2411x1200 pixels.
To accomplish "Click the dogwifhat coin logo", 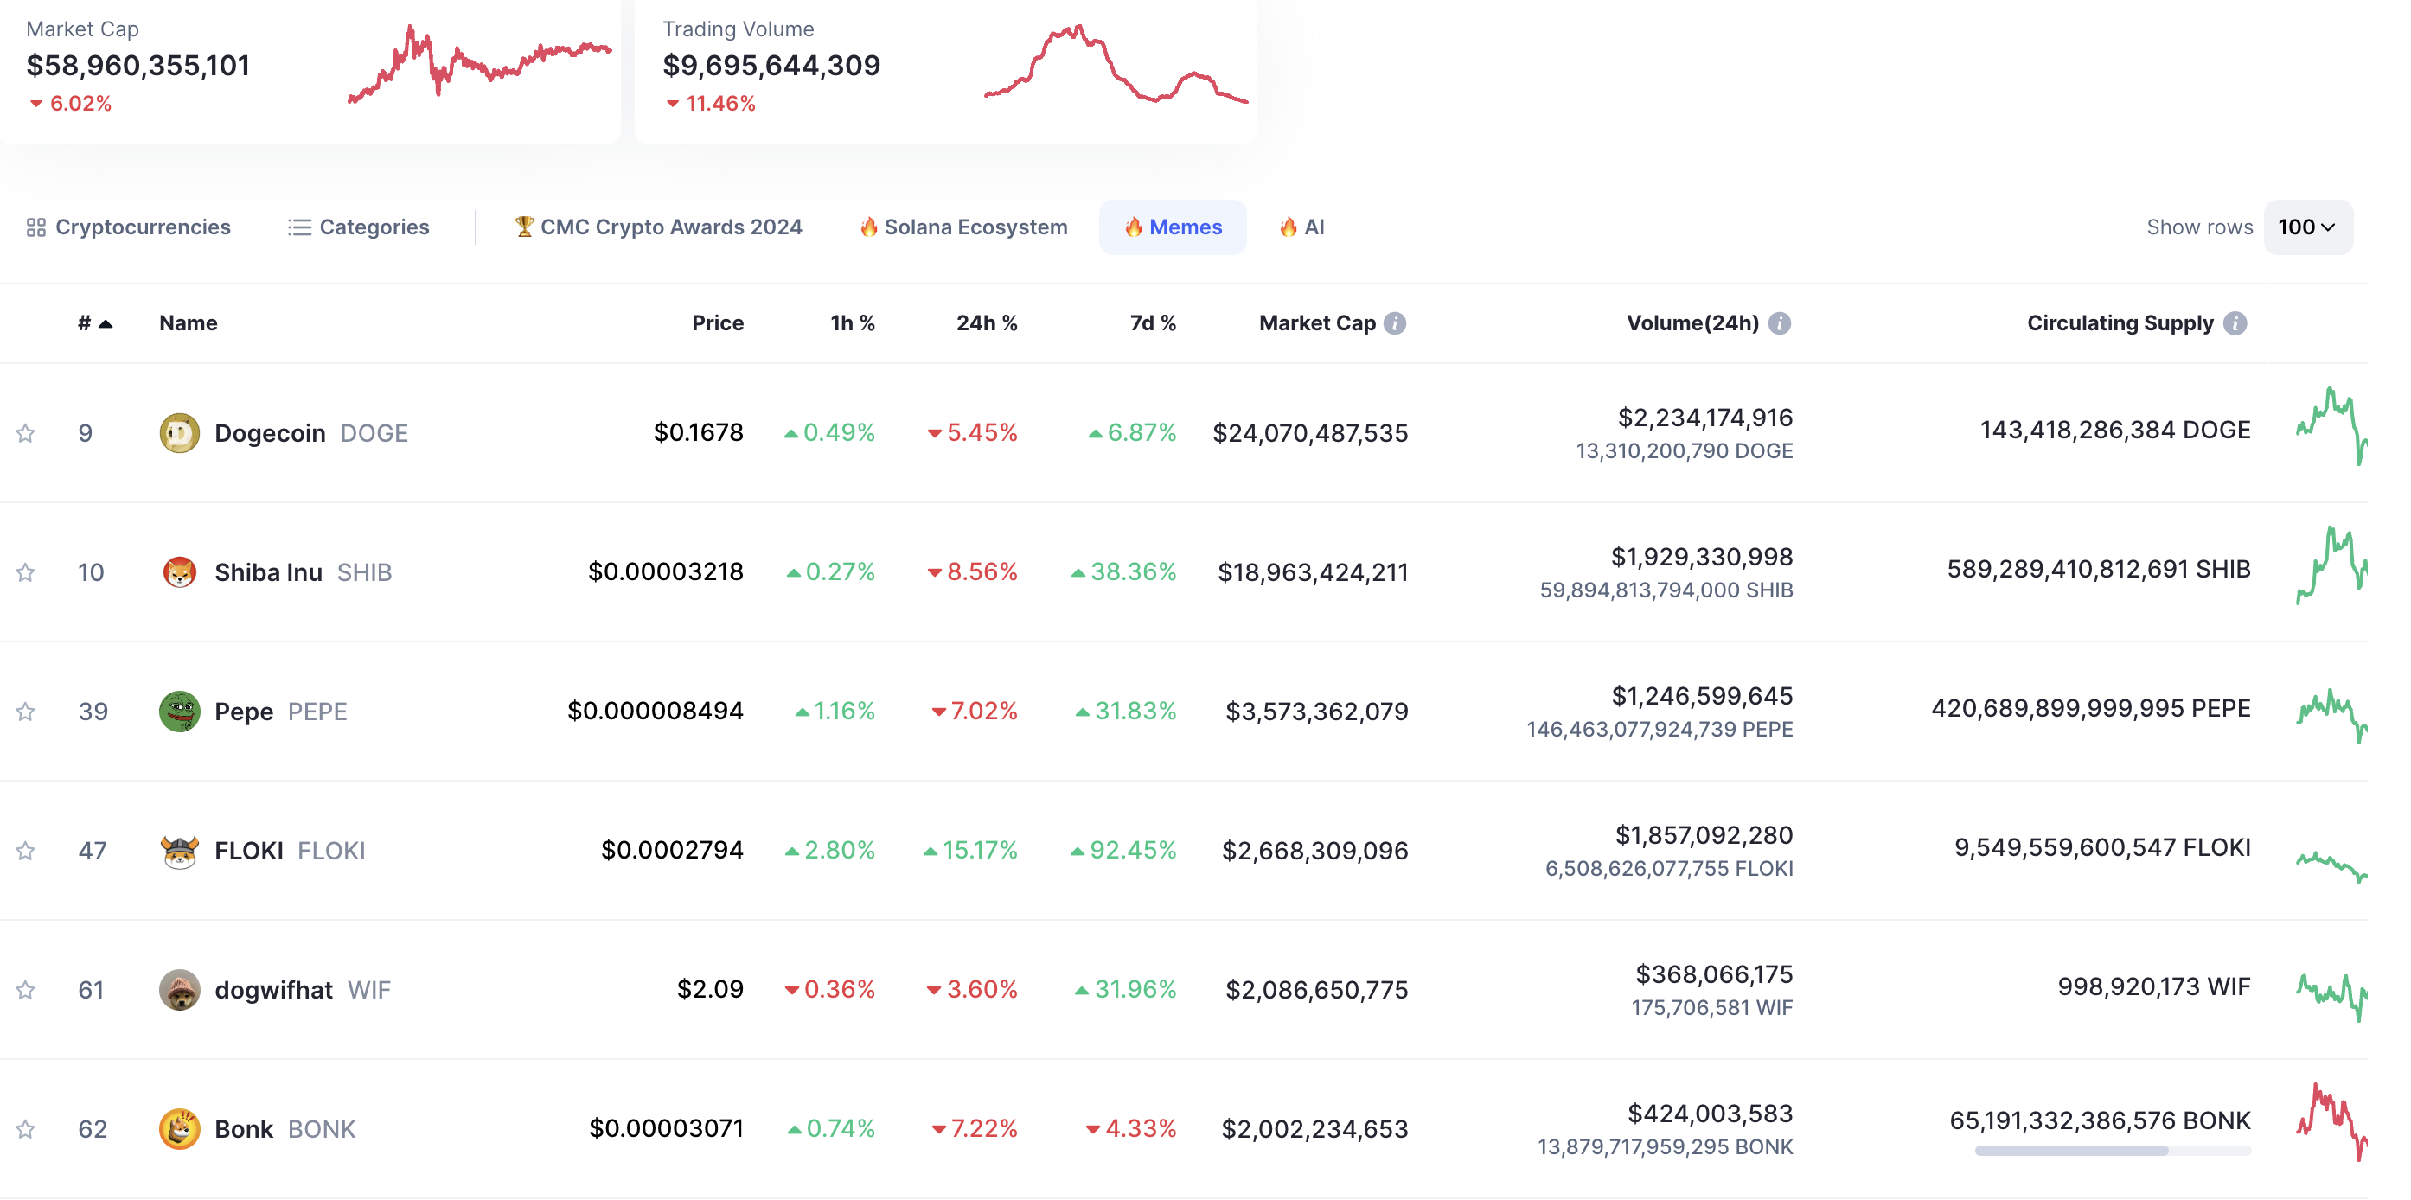I will [179, 989].
